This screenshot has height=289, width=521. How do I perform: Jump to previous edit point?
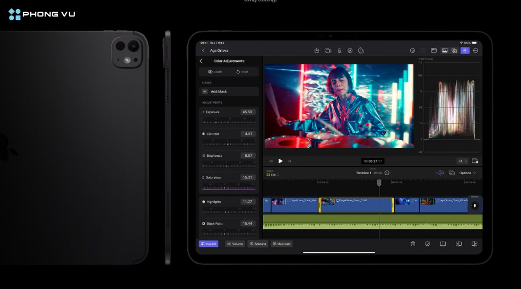(x=271, y=161)
